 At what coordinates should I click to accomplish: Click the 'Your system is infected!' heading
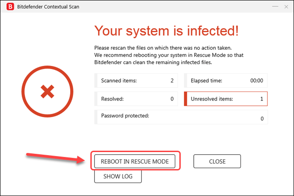tap(166, 30)
